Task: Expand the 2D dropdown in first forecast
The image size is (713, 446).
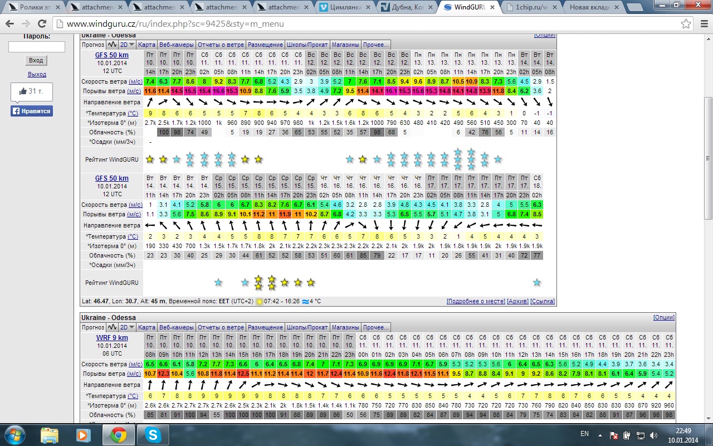Action: (128, 45)
